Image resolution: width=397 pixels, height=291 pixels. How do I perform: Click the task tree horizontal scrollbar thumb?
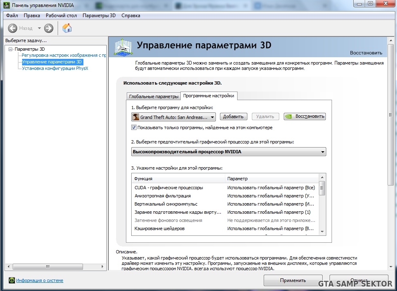(47, 266)
